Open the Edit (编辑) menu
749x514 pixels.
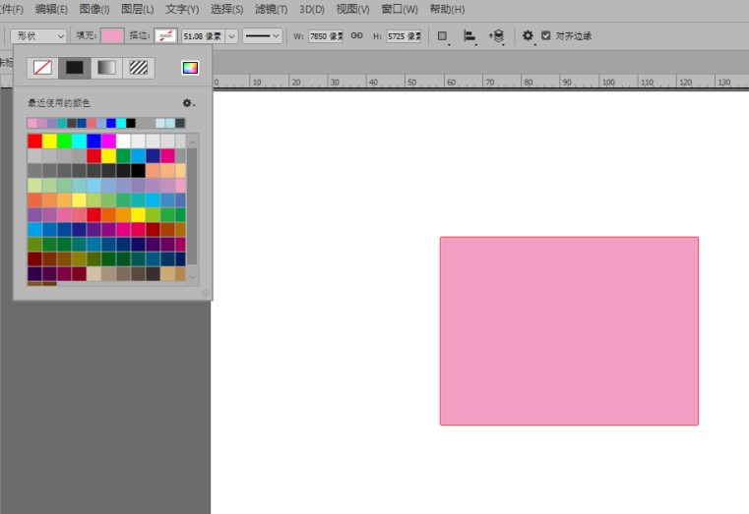pos(51,9)
